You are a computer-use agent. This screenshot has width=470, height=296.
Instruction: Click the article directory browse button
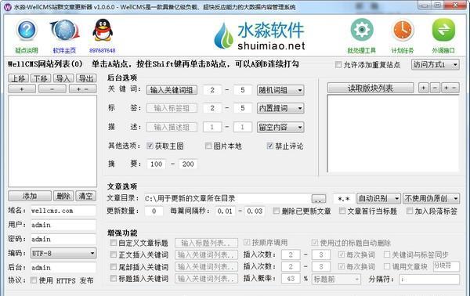click(319, 199)
